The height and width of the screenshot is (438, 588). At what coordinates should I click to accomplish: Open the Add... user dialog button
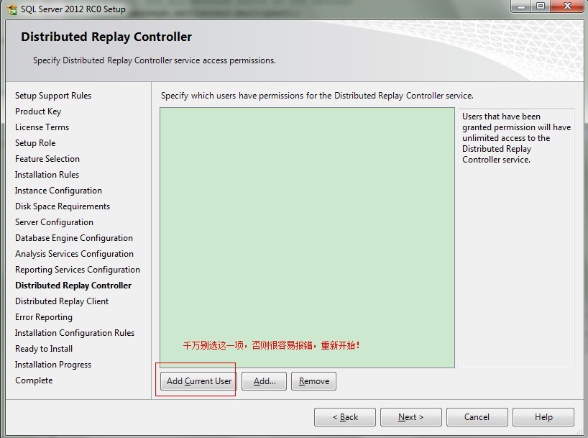pos(264,381)
